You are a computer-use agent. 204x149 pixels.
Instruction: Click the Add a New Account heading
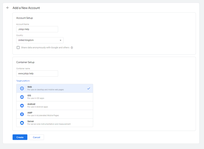26,8
